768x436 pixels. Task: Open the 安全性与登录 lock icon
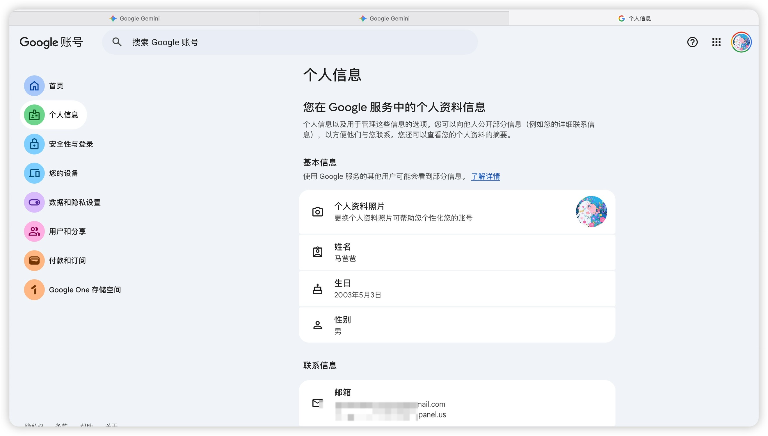coord(34,144)
